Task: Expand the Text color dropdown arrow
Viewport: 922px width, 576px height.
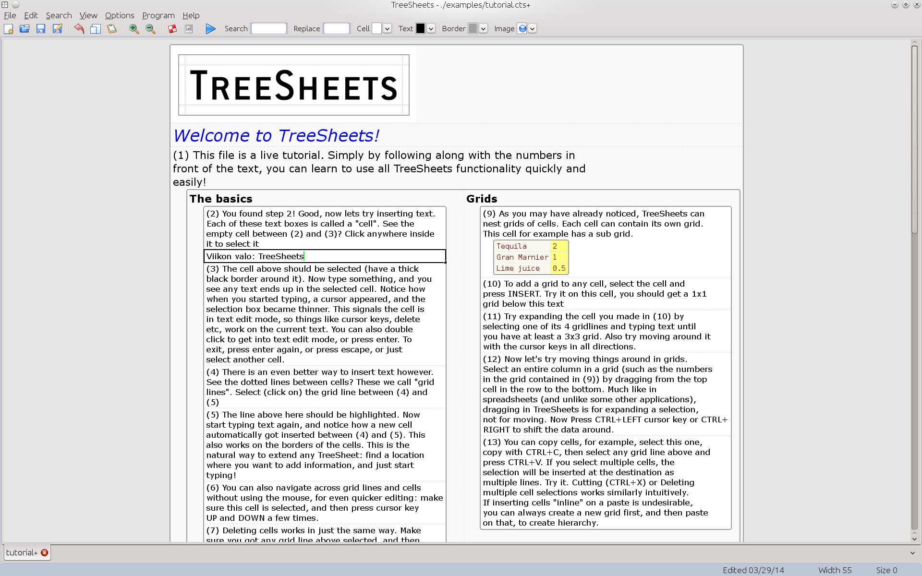Action: pyautogui.click(x=431, y=29)
